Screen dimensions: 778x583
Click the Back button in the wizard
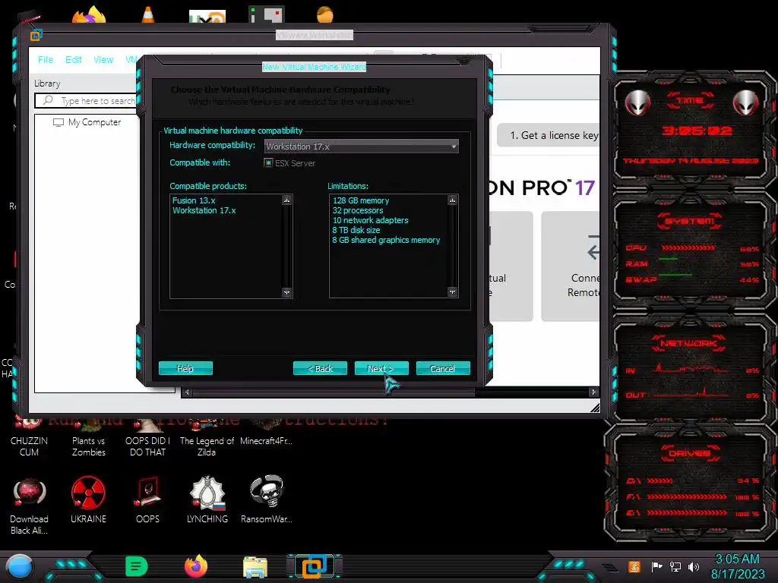(x=320, y=368)
